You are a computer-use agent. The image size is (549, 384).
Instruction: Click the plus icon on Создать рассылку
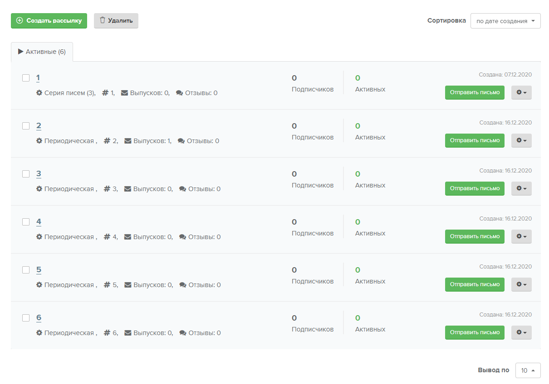coord(20,20)
